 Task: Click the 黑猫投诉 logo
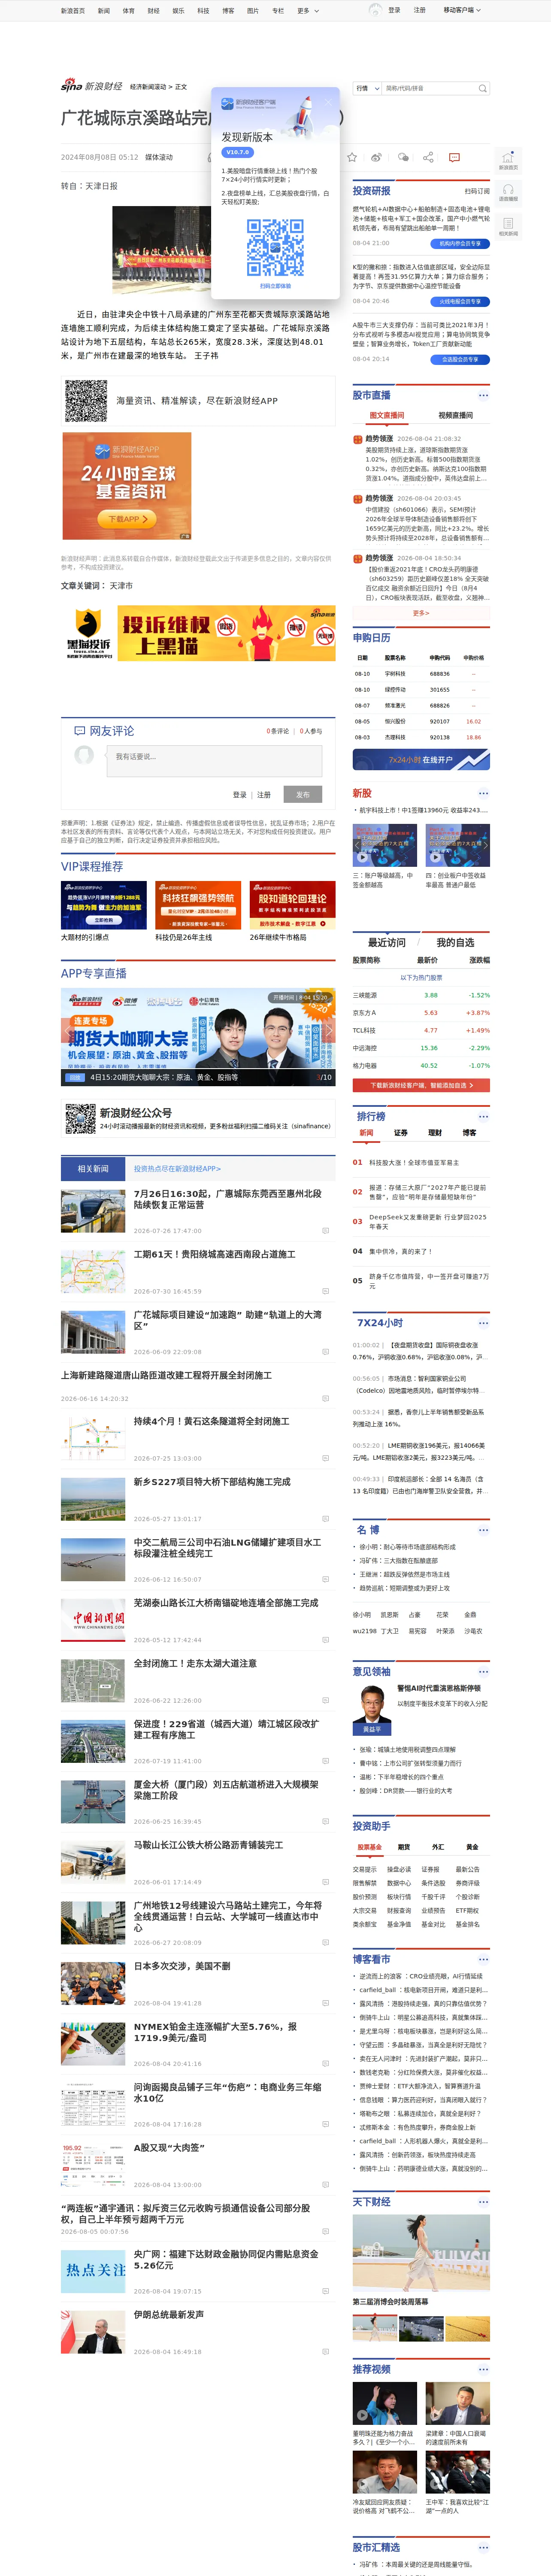point(88,633)
